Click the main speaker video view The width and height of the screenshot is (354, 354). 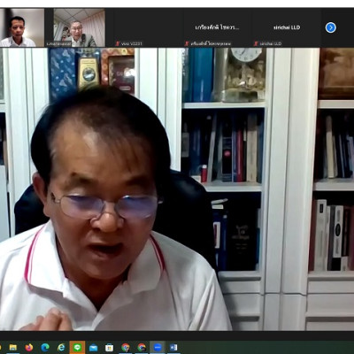pyautogui.click(x=177, y=189)
